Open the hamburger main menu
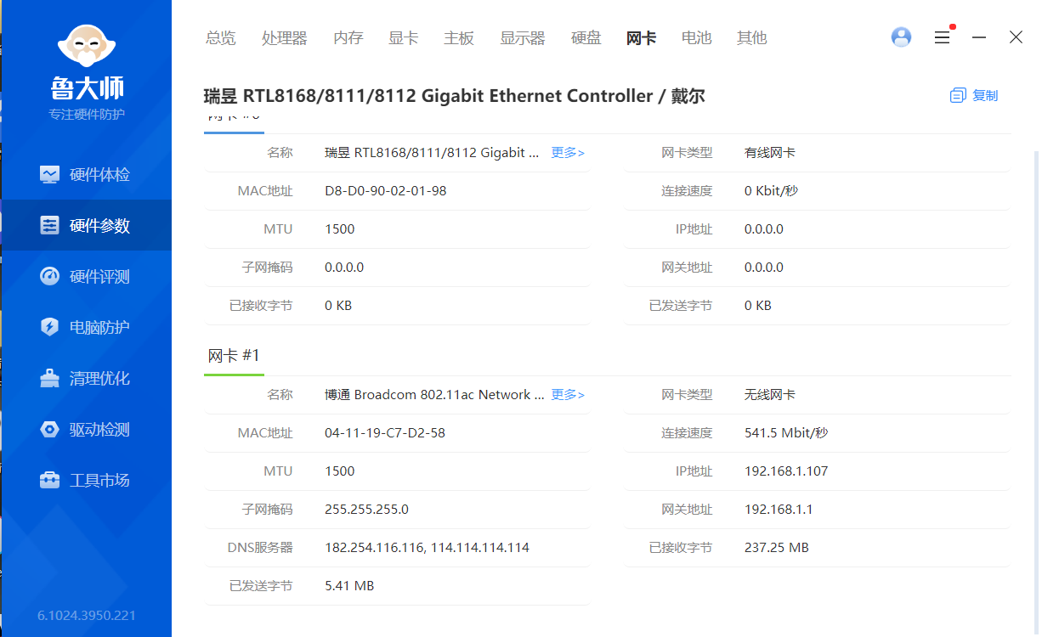 click(x=942, y=37)
